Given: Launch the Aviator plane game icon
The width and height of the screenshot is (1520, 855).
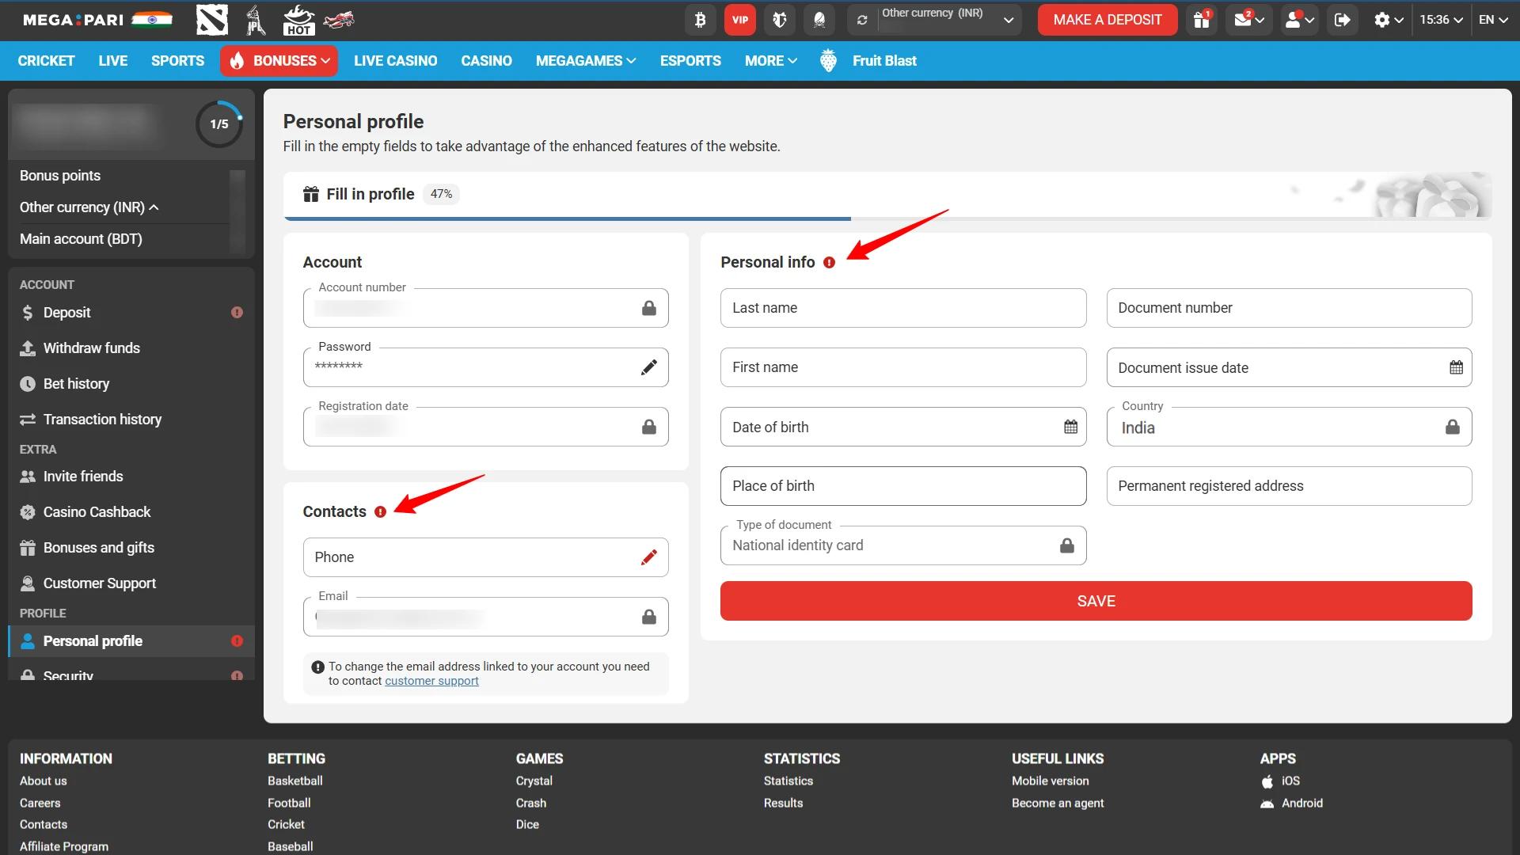Looking at the screenshot, I should 340,20.
